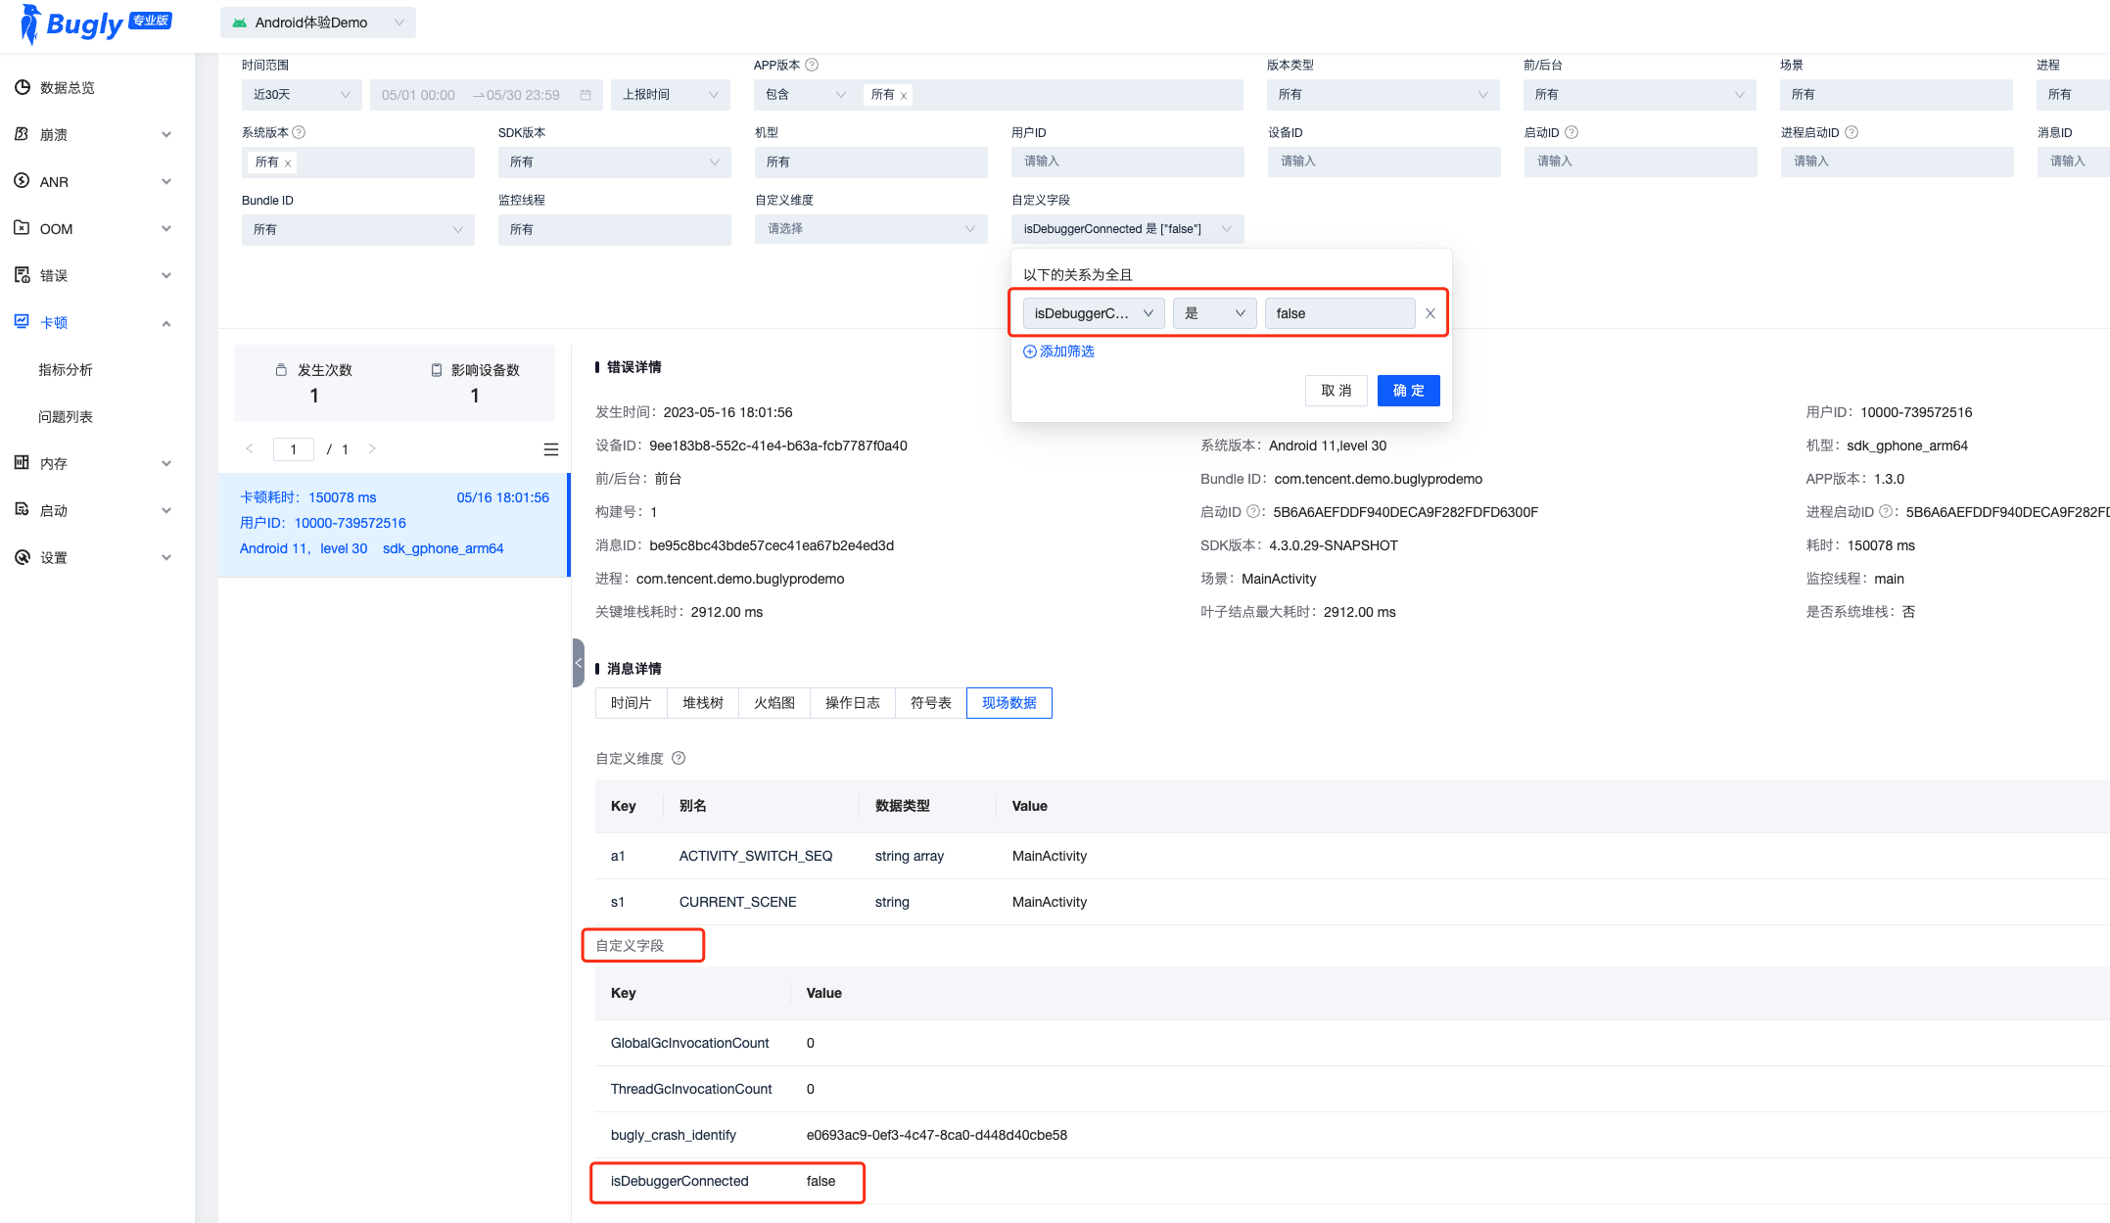Click the 监控线程 所有 filter field

pyautogui.click(x=615, y=230)
